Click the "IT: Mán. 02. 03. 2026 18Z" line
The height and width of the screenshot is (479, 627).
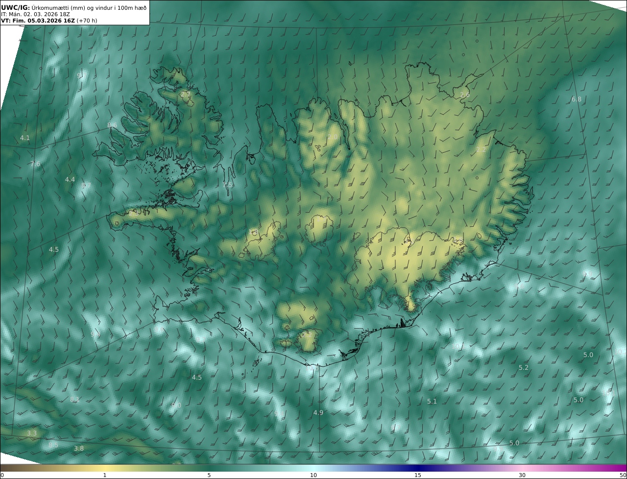click(35, 14)
